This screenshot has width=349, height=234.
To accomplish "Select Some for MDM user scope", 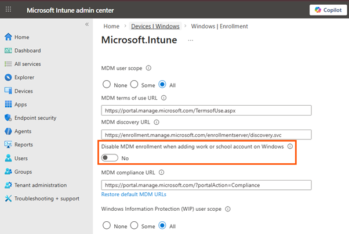I will [x=134, y=85].
